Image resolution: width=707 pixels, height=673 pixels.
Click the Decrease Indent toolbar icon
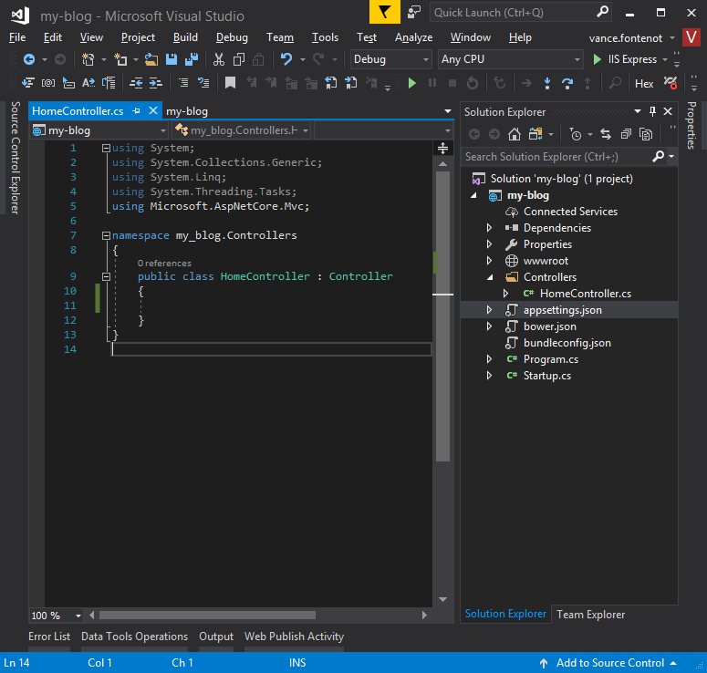136,83
